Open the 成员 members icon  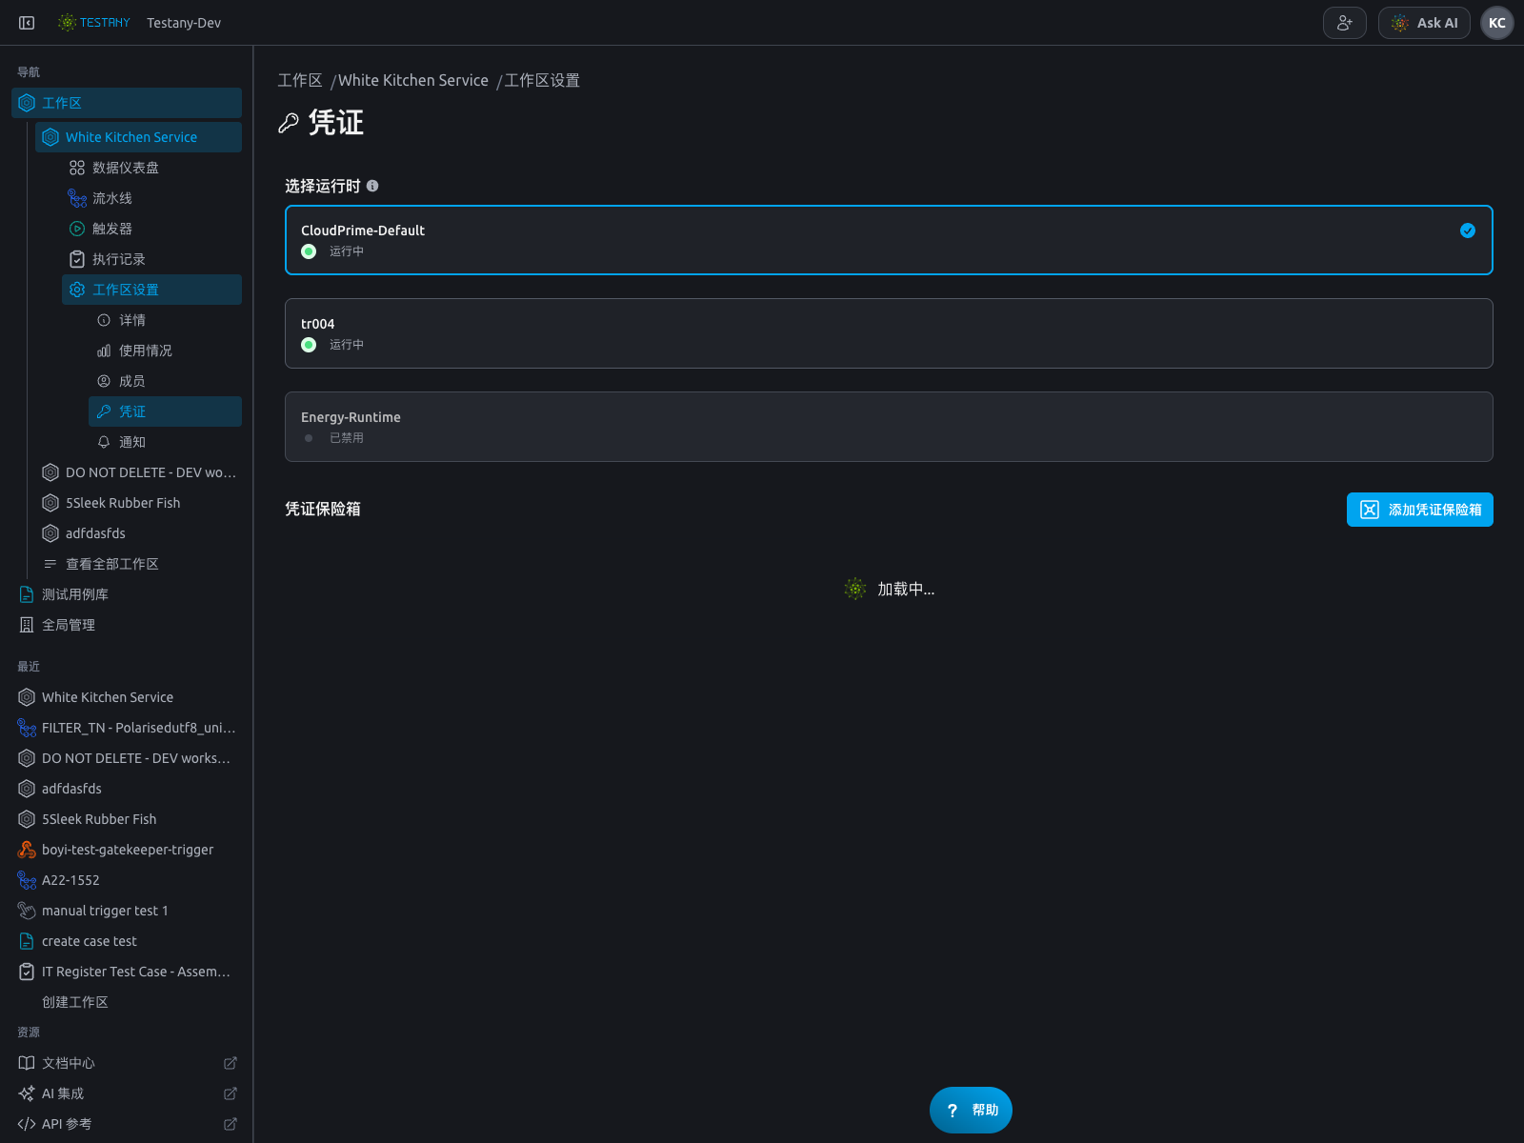click(x=104, y=381)
